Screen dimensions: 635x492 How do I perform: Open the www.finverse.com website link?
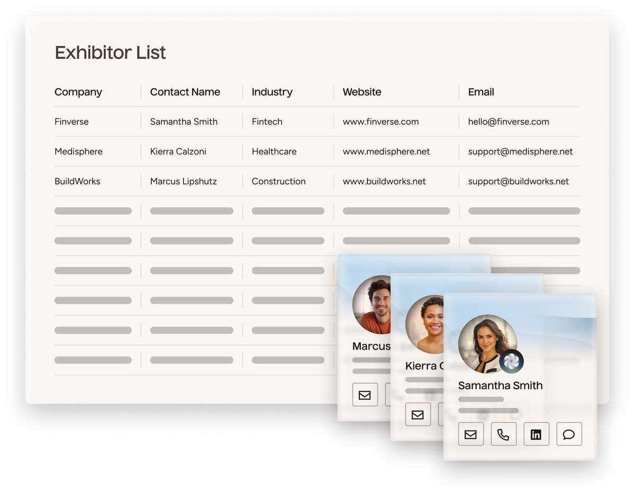[380, 121]
